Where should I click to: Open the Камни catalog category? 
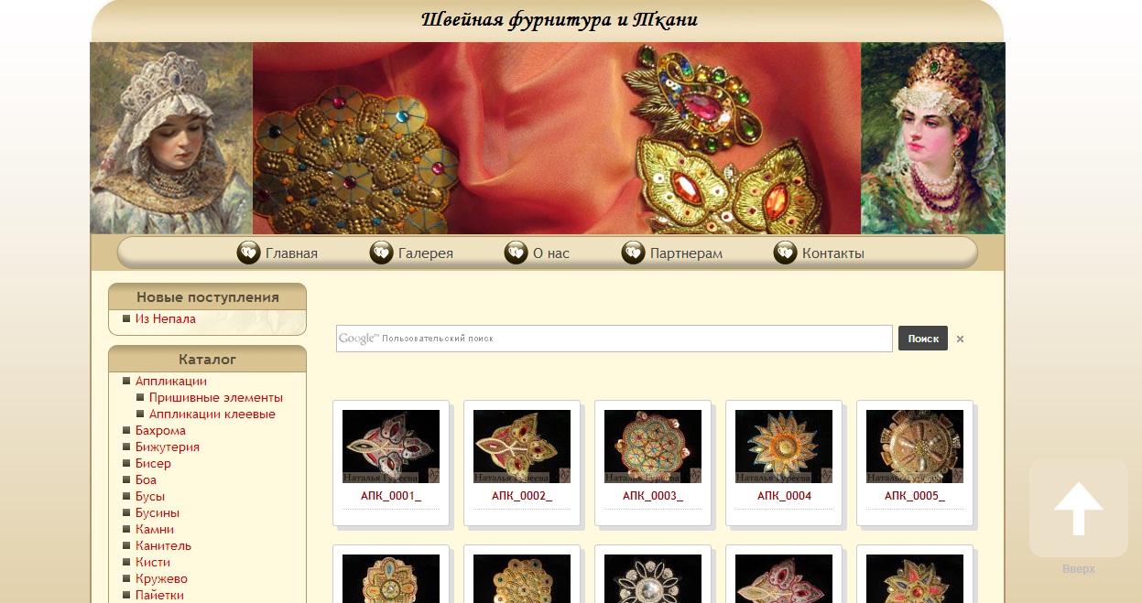tap(154, 530)
